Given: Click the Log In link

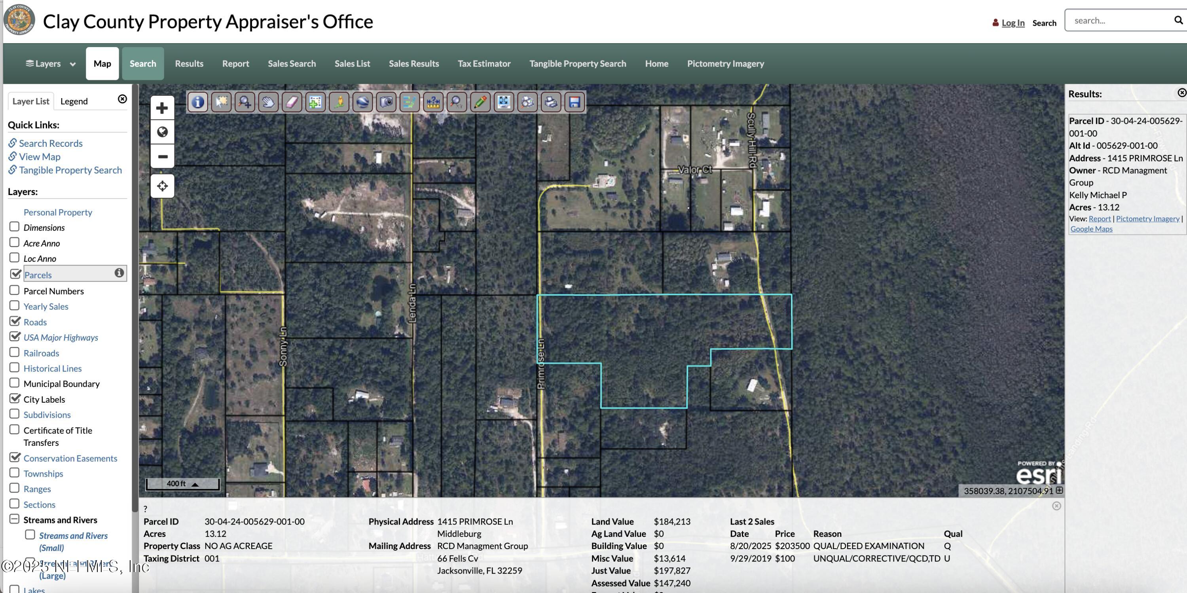Looking at the screenshot, I should coord(1013,23).
